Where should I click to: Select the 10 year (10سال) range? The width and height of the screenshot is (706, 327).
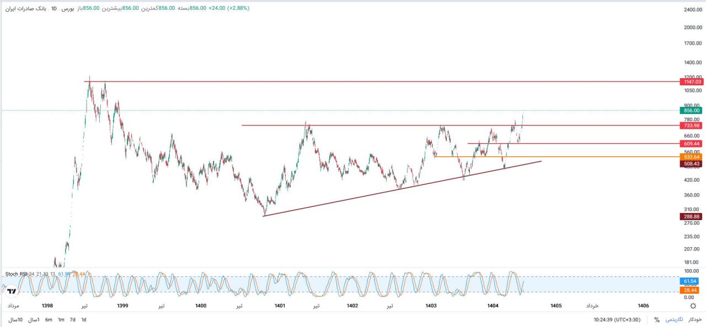(x=15, y=319)
